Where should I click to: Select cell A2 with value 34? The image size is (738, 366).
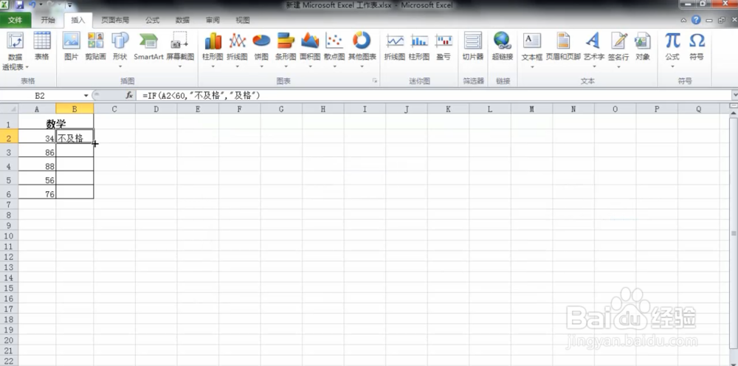tap(37, 138)
